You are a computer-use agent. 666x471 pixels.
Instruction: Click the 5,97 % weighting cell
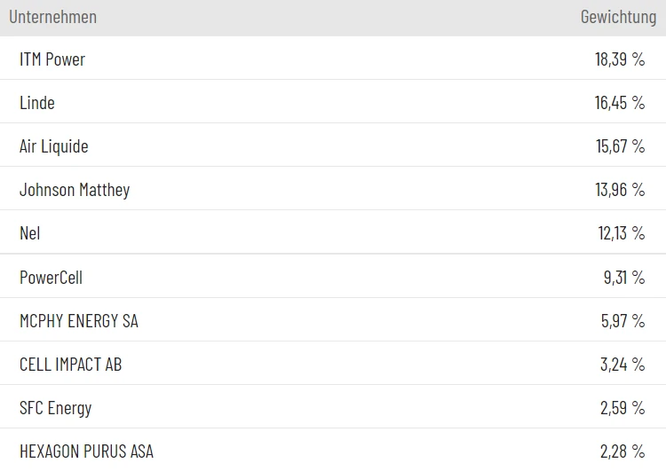pos(623,321)
